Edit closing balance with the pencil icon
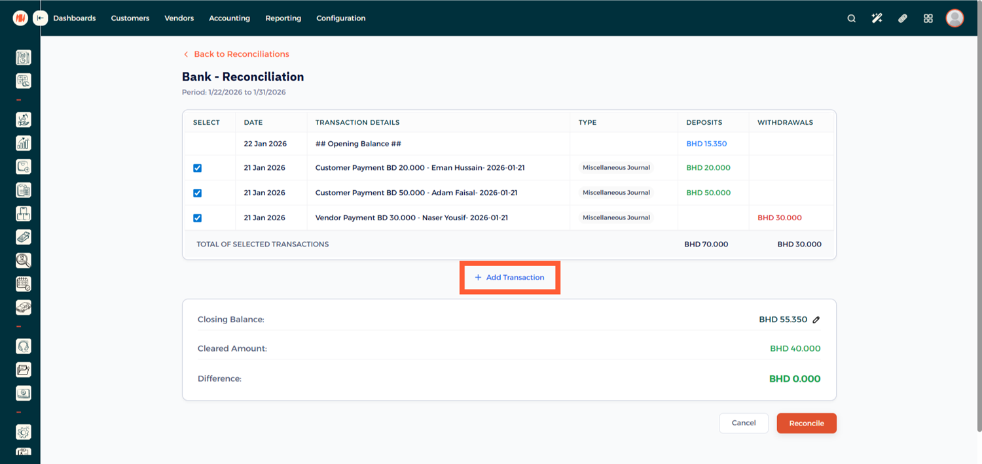Viewport: 982px width, 464px height. pos(816,320)
